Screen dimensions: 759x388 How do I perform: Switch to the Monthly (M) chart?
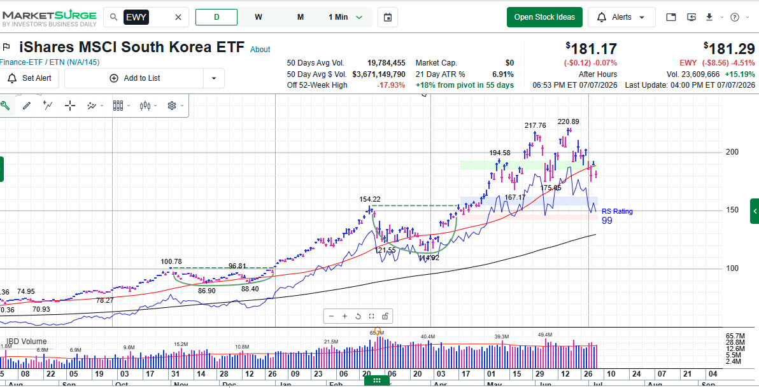click(x=301, y=17)
